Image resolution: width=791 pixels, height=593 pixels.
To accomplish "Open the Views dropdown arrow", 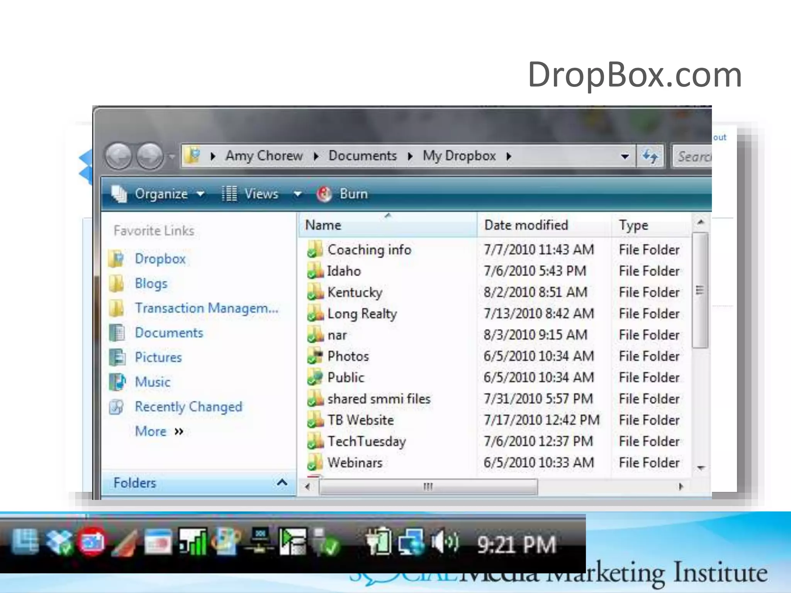I will pyautogui.click(x=297, y=194).
